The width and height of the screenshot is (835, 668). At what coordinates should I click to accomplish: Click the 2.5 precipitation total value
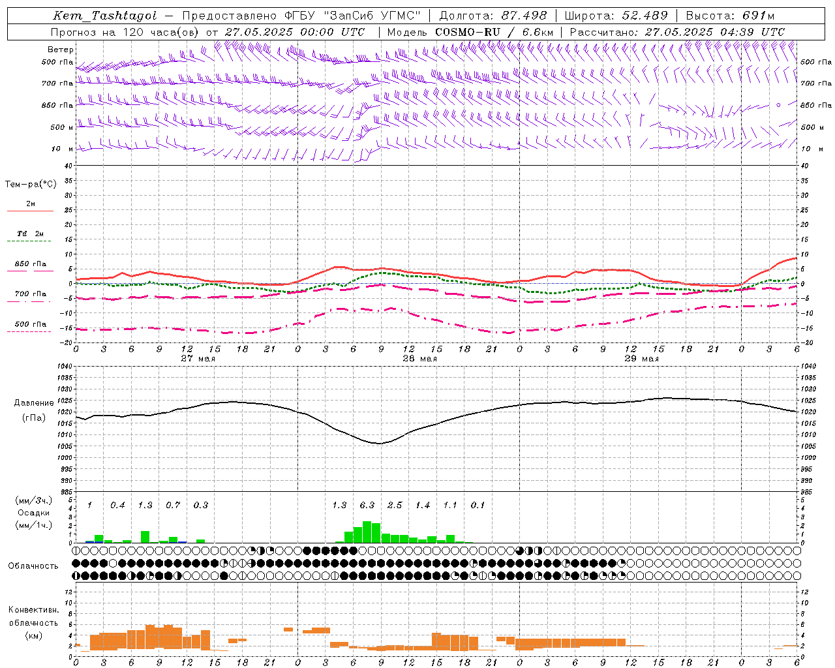click(x=395, y=506)
